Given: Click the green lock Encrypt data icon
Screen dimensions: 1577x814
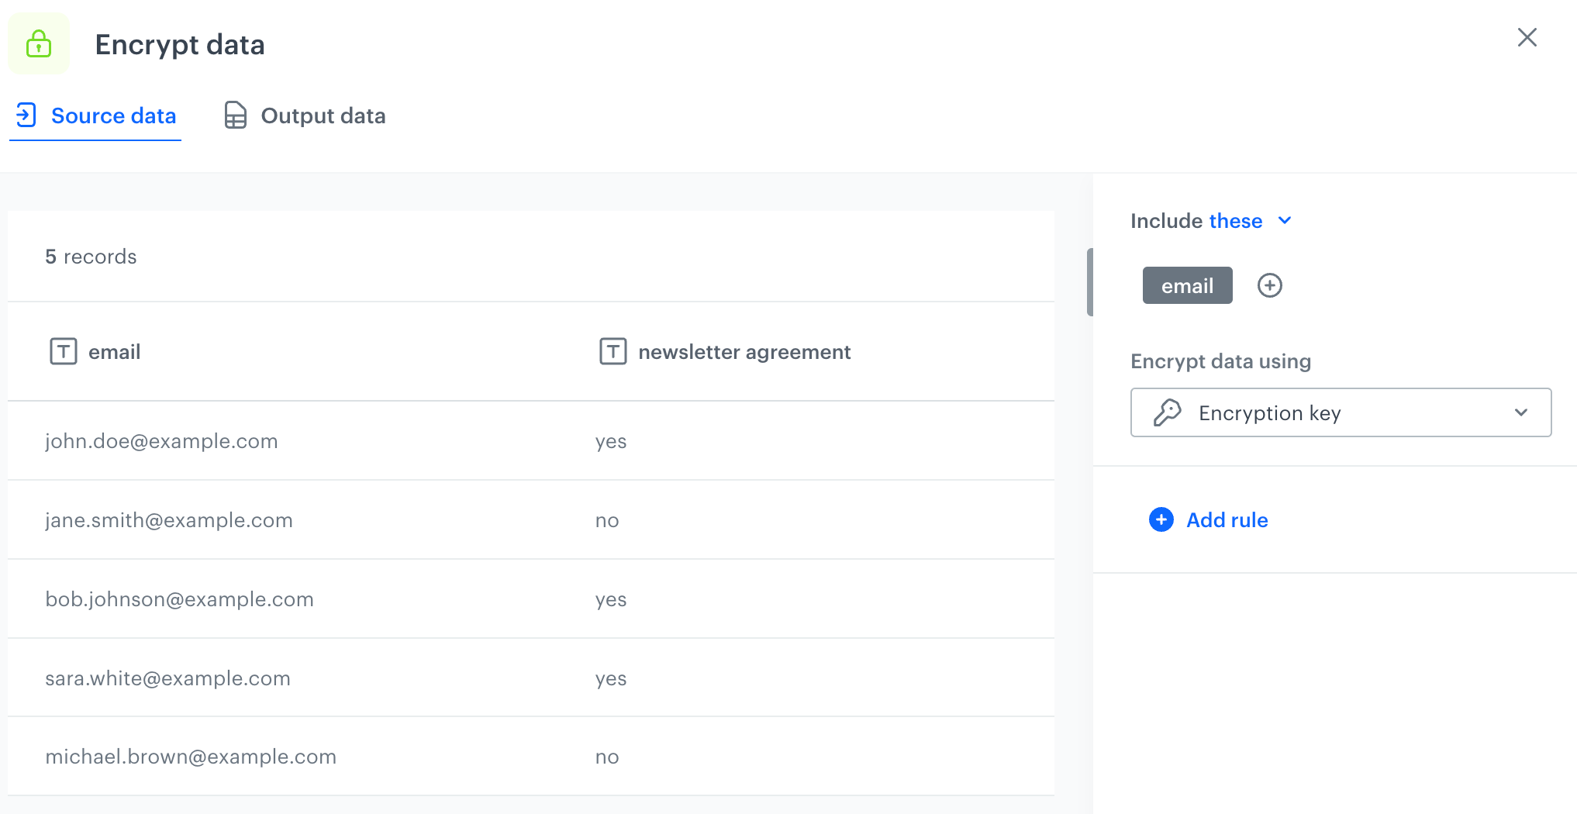Looking at the screenshot, I should 38,44.
